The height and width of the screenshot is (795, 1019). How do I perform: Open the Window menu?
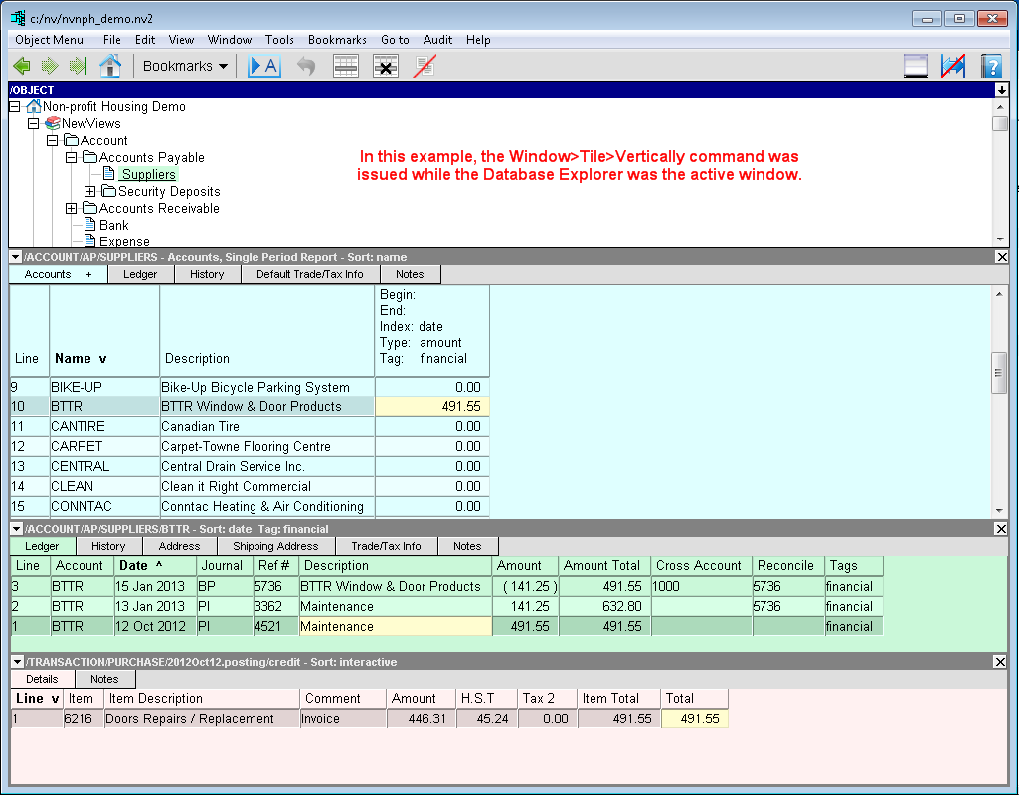pos(229,40)
